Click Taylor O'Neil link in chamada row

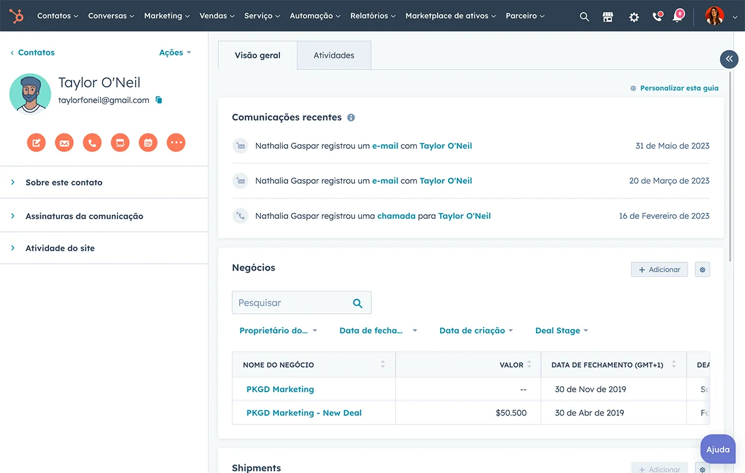[464, 216]
